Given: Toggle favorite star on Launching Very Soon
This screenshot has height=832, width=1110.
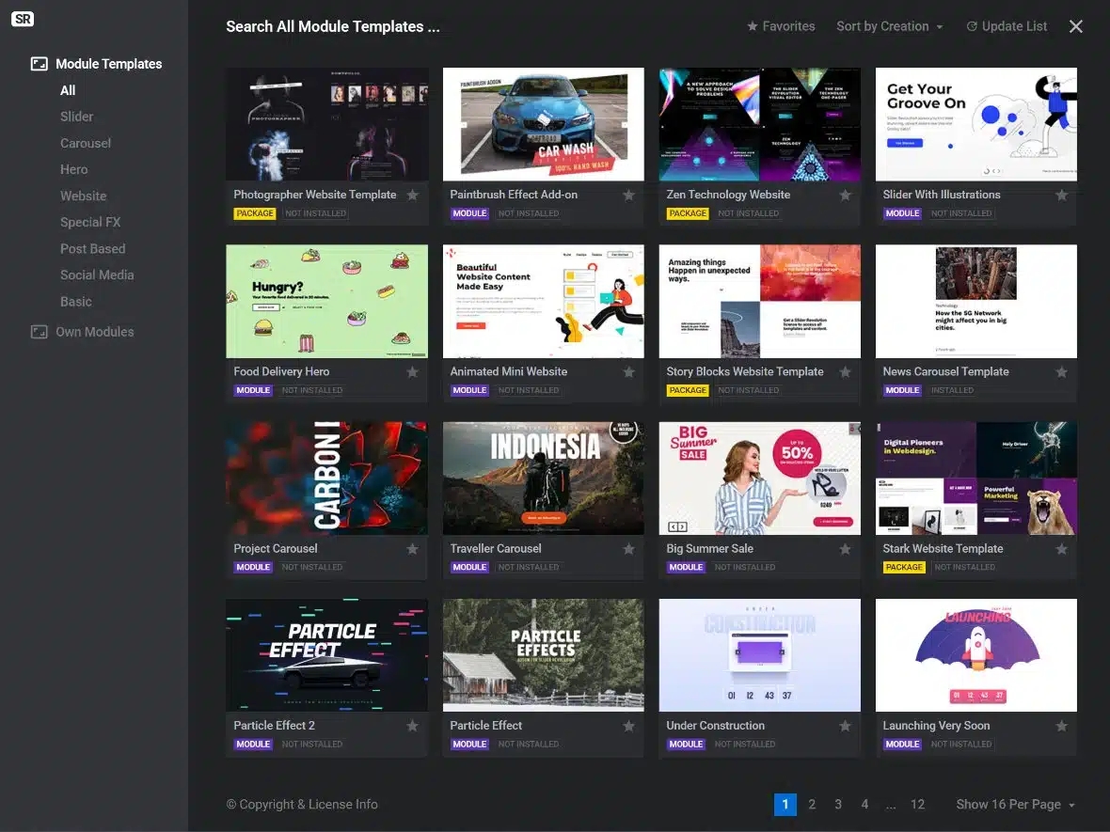Looking at the screenshot, I should (x=1061, y=726).
